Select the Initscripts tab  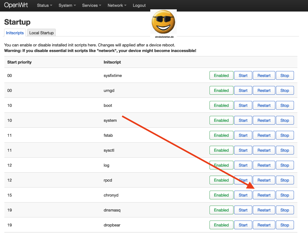(x=15, y=33)
